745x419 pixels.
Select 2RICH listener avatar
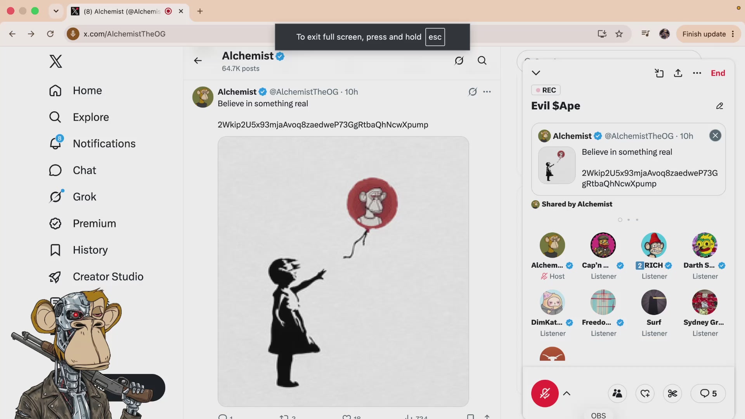(654, 245)
